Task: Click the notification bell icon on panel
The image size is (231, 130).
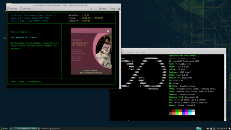Action: 229,129
